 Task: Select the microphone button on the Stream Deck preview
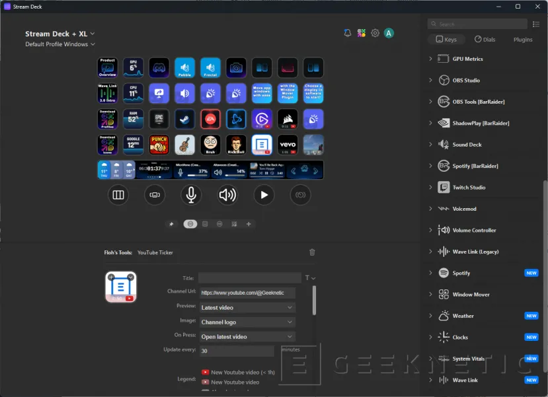(x=191, y=194)
